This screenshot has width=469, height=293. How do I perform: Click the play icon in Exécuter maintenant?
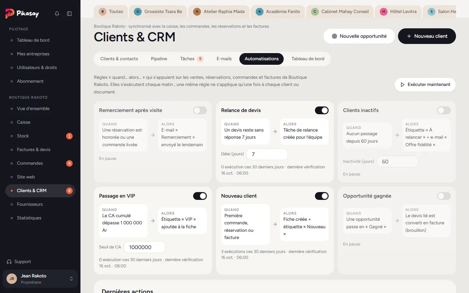click(x=403, y=85)
